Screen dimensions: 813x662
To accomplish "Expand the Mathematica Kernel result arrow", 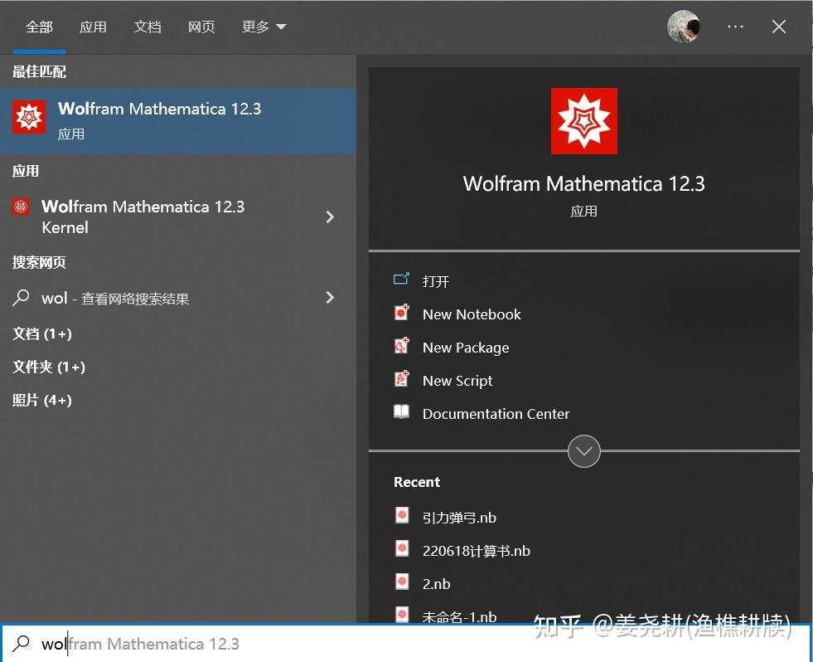I will point(330,217).
